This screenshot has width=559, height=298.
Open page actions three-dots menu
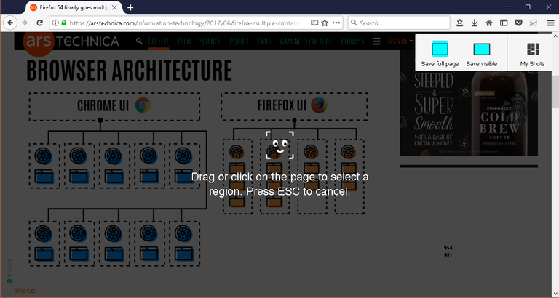[x=336, y=23]
